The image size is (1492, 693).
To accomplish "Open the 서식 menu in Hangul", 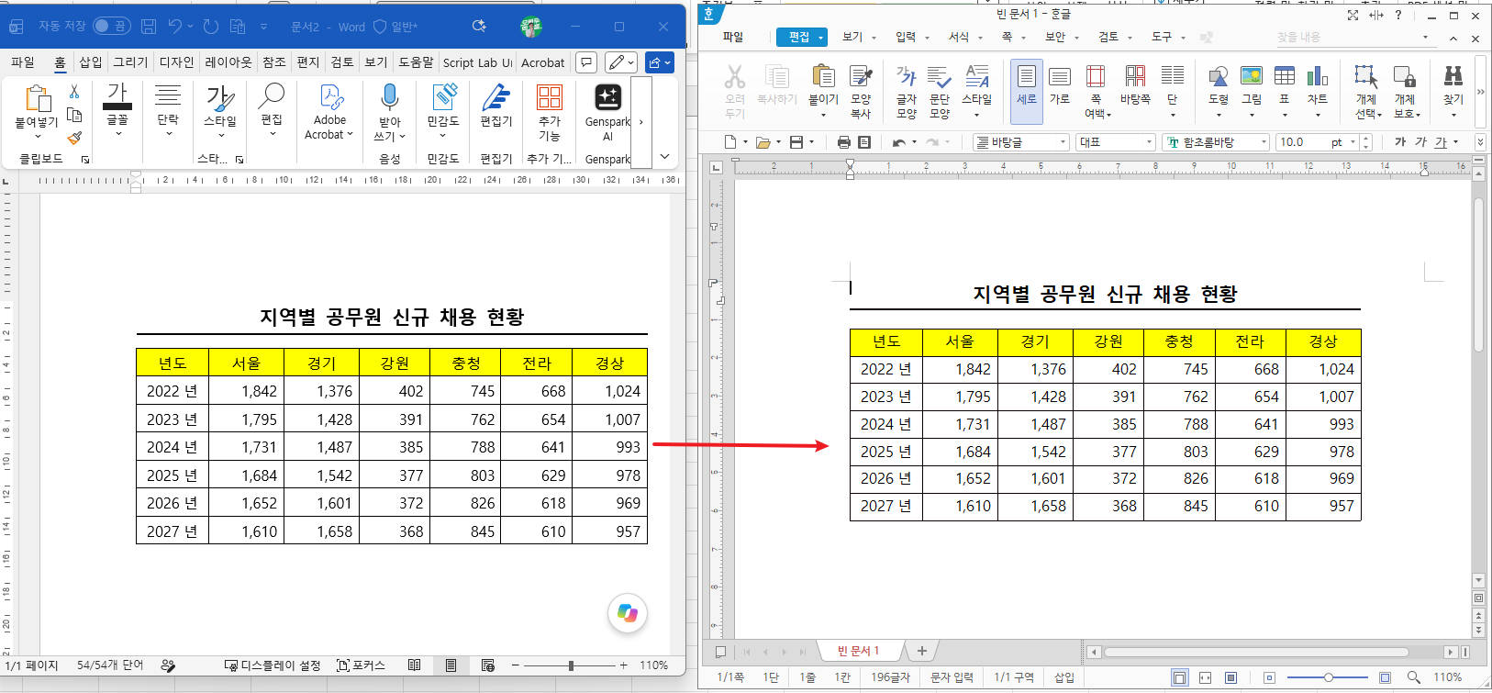I will pyautogui.click(x=959, y=37).
